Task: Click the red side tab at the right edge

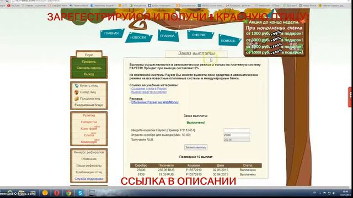Action: tap(351, 97)
